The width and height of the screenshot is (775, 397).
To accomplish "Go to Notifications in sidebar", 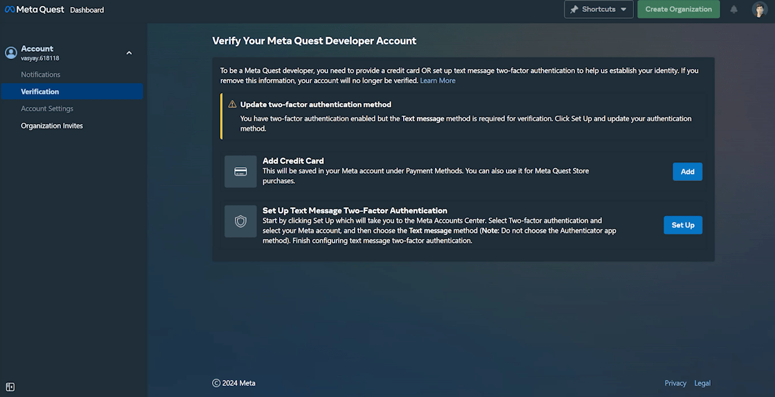I will (41, 74).
